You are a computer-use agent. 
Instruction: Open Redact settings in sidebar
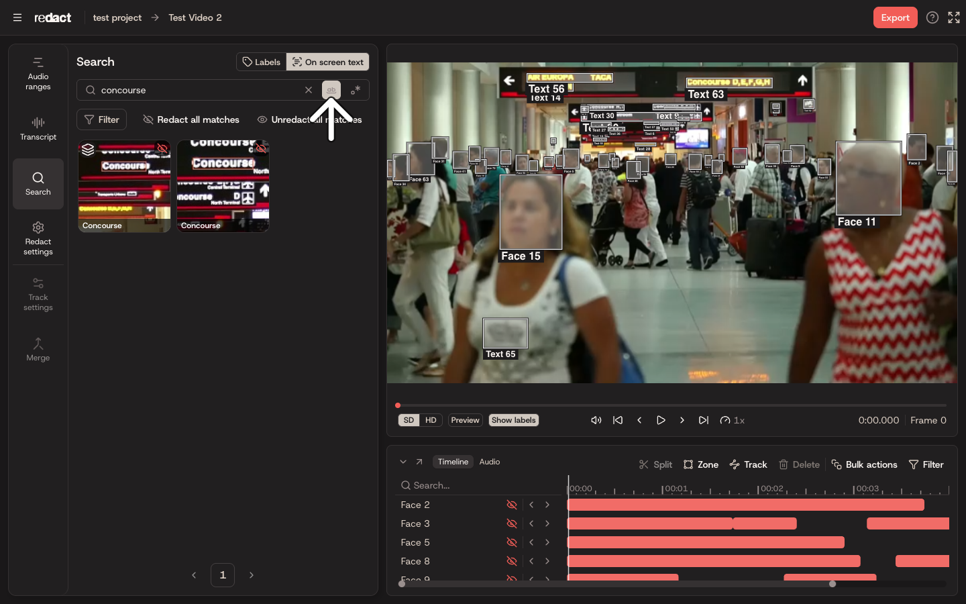38,238
